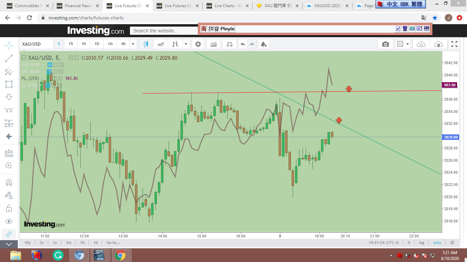Toggle visibility of GSS, NYSE series
The image size is (467, 262).
50,65
